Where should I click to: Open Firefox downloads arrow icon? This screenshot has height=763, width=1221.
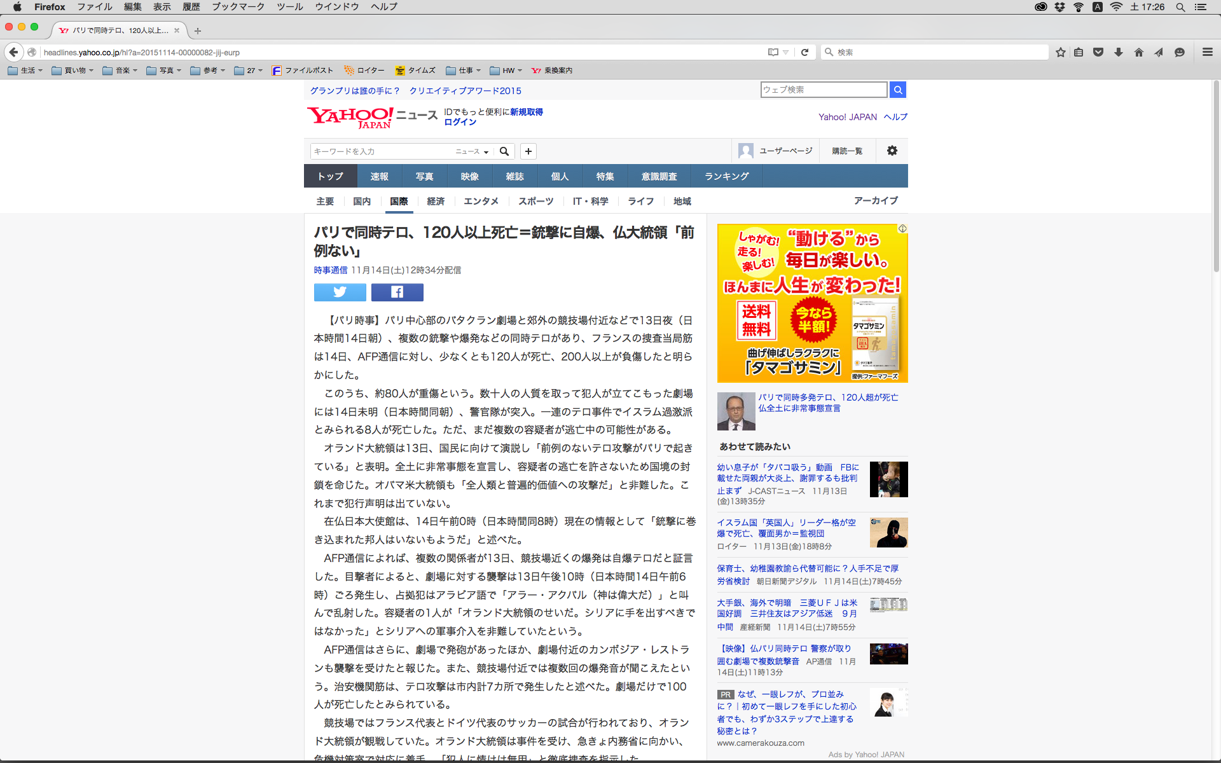pos(1118,52)
